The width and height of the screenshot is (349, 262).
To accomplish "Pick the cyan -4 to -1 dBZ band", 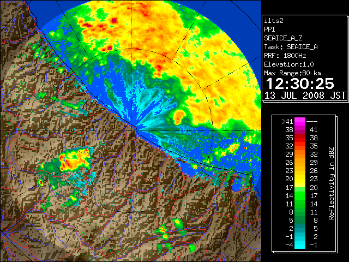I will coord(300,245).
